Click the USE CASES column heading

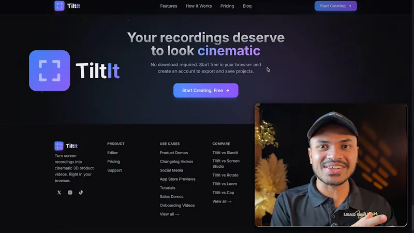click(x=170, y=144)
